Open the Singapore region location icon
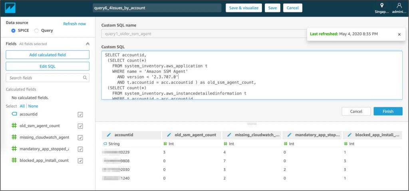This screenshot has height=191, width=409. [382, 6]
